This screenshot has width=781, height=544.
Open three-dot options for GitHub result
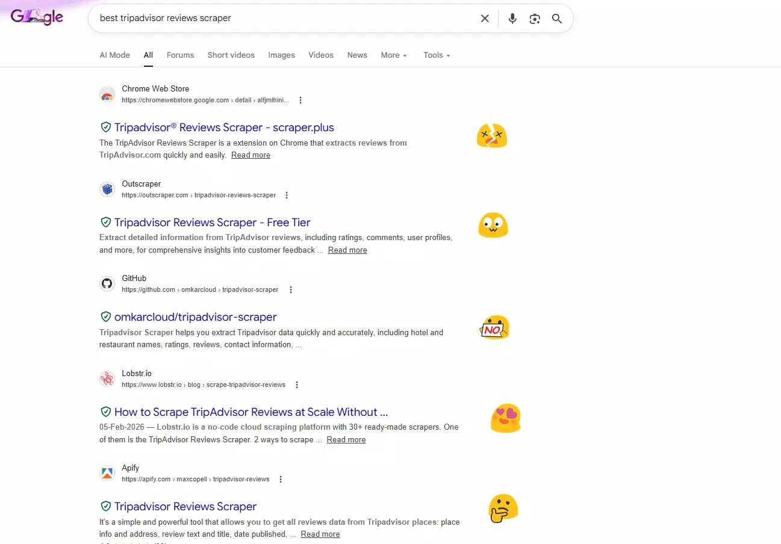(x=291, y=290)
